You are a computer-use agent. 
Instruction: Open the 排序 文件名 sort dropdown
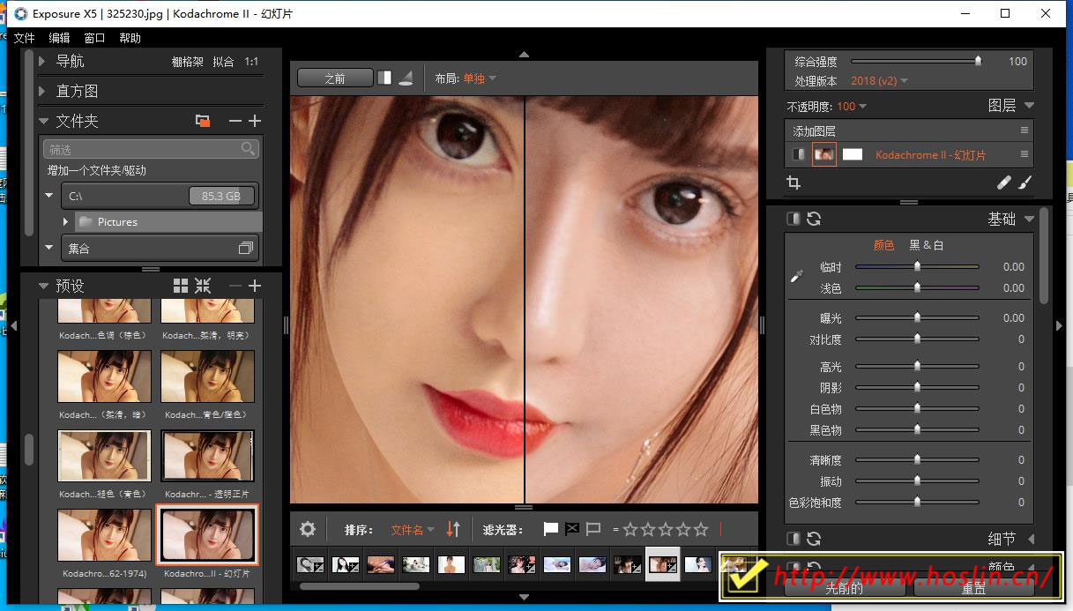[413, 530]
